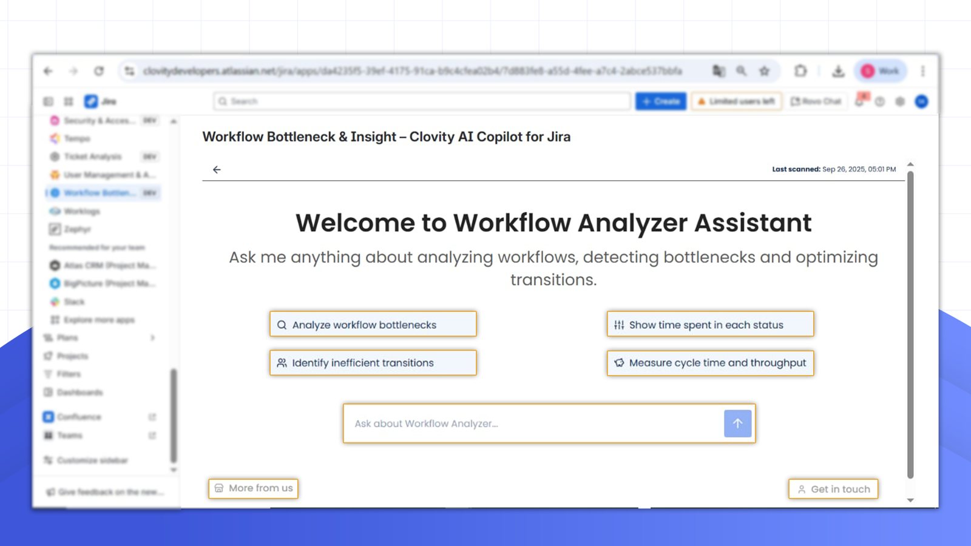
Task: Open Jira notifications bell
Action: click(x=860, y=101)
